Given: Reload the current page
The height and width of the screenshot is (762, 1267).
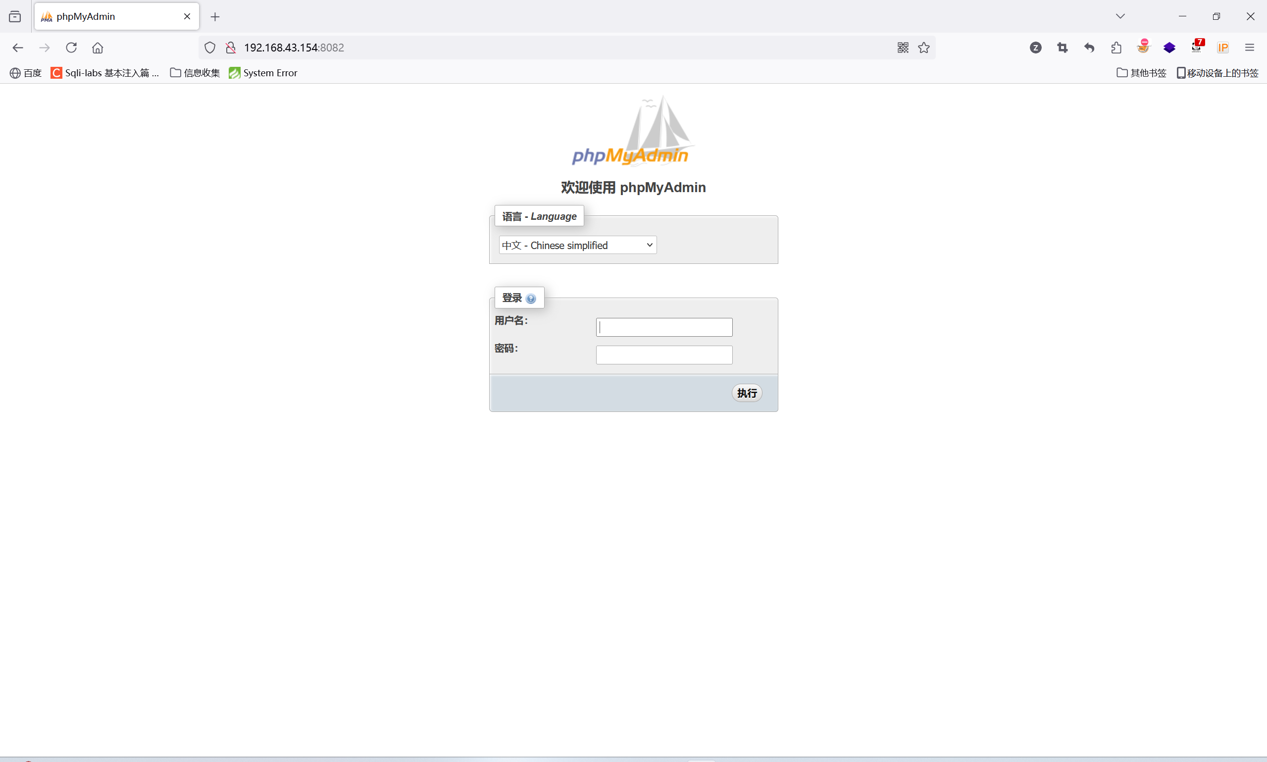Looking at the screenshot, I should 71,48.
